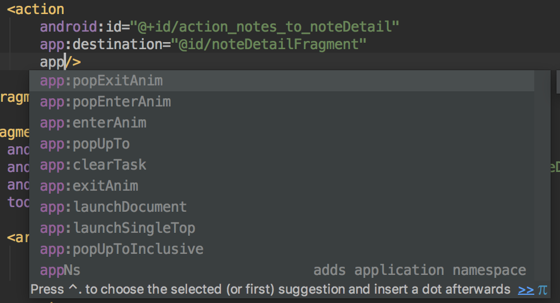Click the completion hint text about dot

(x=271, y=290)
